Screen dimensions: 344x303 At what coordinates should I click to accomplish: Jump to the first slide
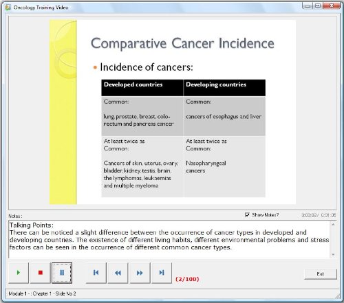coord(96,273)
